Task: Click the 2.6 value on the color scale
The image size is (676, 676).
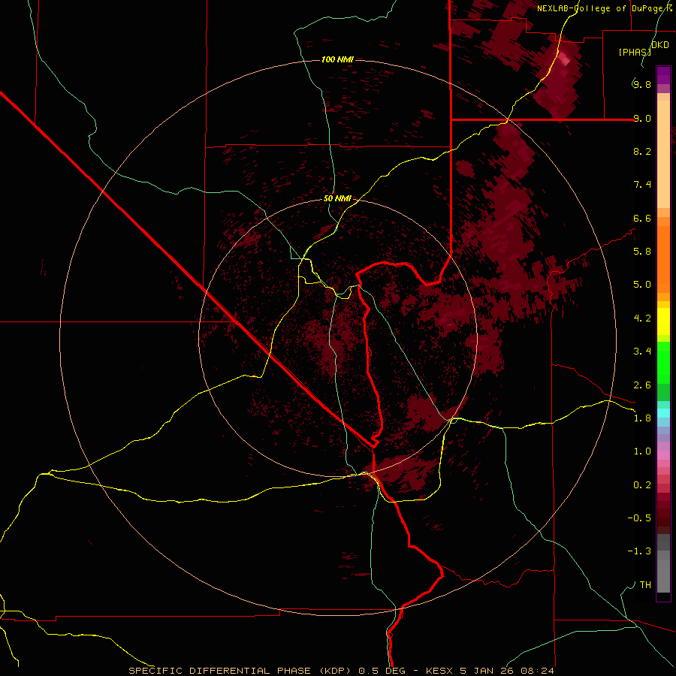Action: click(x=642, y=385)
